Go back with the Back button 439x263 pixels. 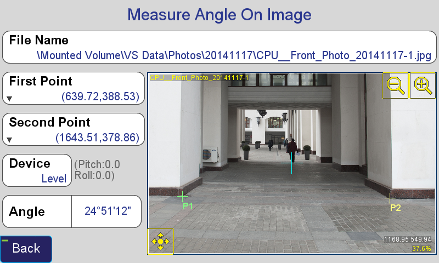point(26,249)
